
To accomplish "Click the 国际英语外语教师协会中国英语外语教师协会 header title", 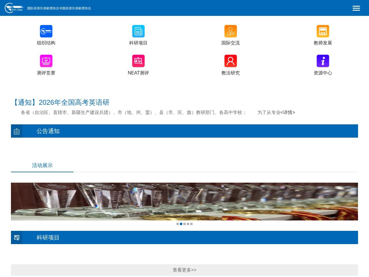I will [59, 8].
